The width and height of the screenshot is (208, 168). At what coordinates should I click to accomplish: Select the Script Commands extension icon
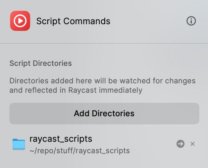tap(20, 21)
